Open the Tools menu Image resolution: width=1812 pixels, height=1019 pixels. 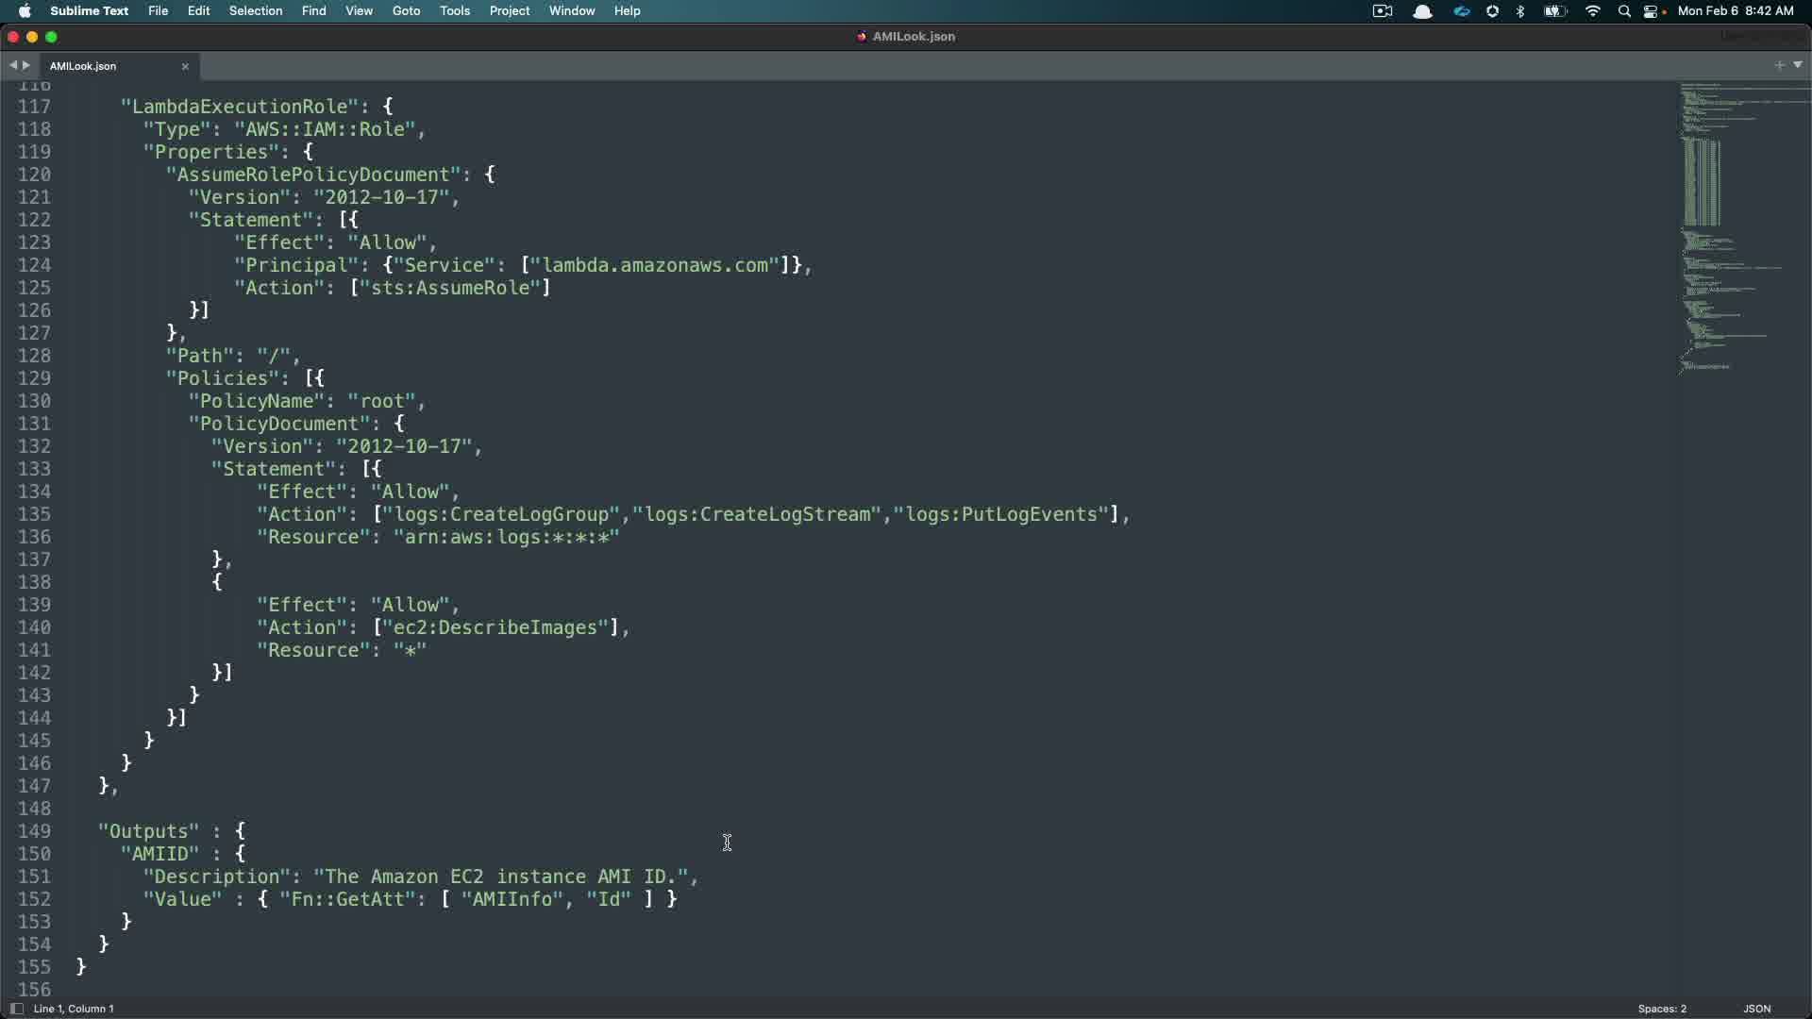pos(455,11)
